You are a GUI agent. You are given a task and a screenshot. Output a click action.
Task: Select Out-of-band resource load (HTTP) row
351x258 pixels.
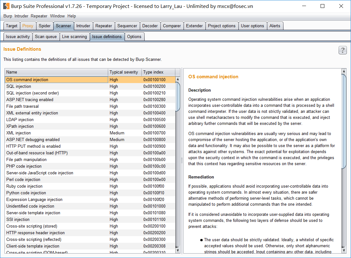[x=90, y=153]
